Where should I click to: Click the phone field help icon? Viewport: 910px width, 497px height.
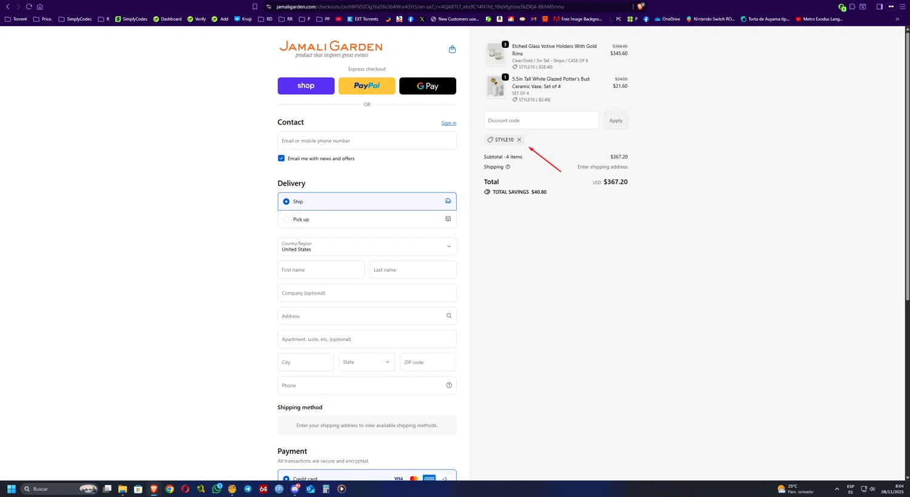pos(449,385)
